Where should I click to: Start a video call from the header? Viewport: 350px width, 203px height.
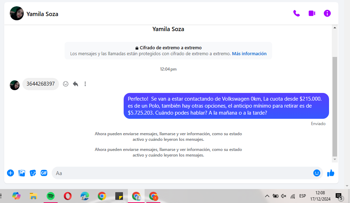[x=312, y=13]
